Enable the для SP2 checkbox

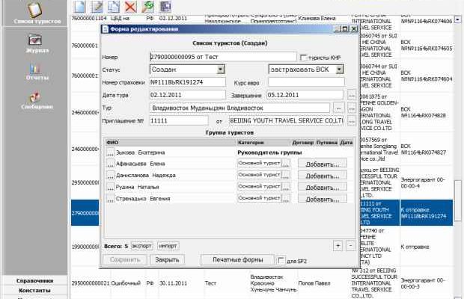[281, 261]
